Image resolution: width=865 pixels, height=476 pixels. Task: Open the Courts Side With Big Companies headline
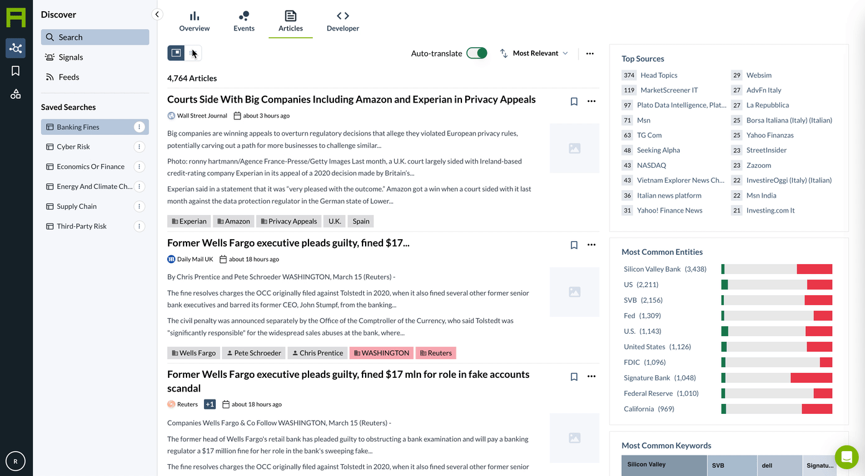click(351, 99)
